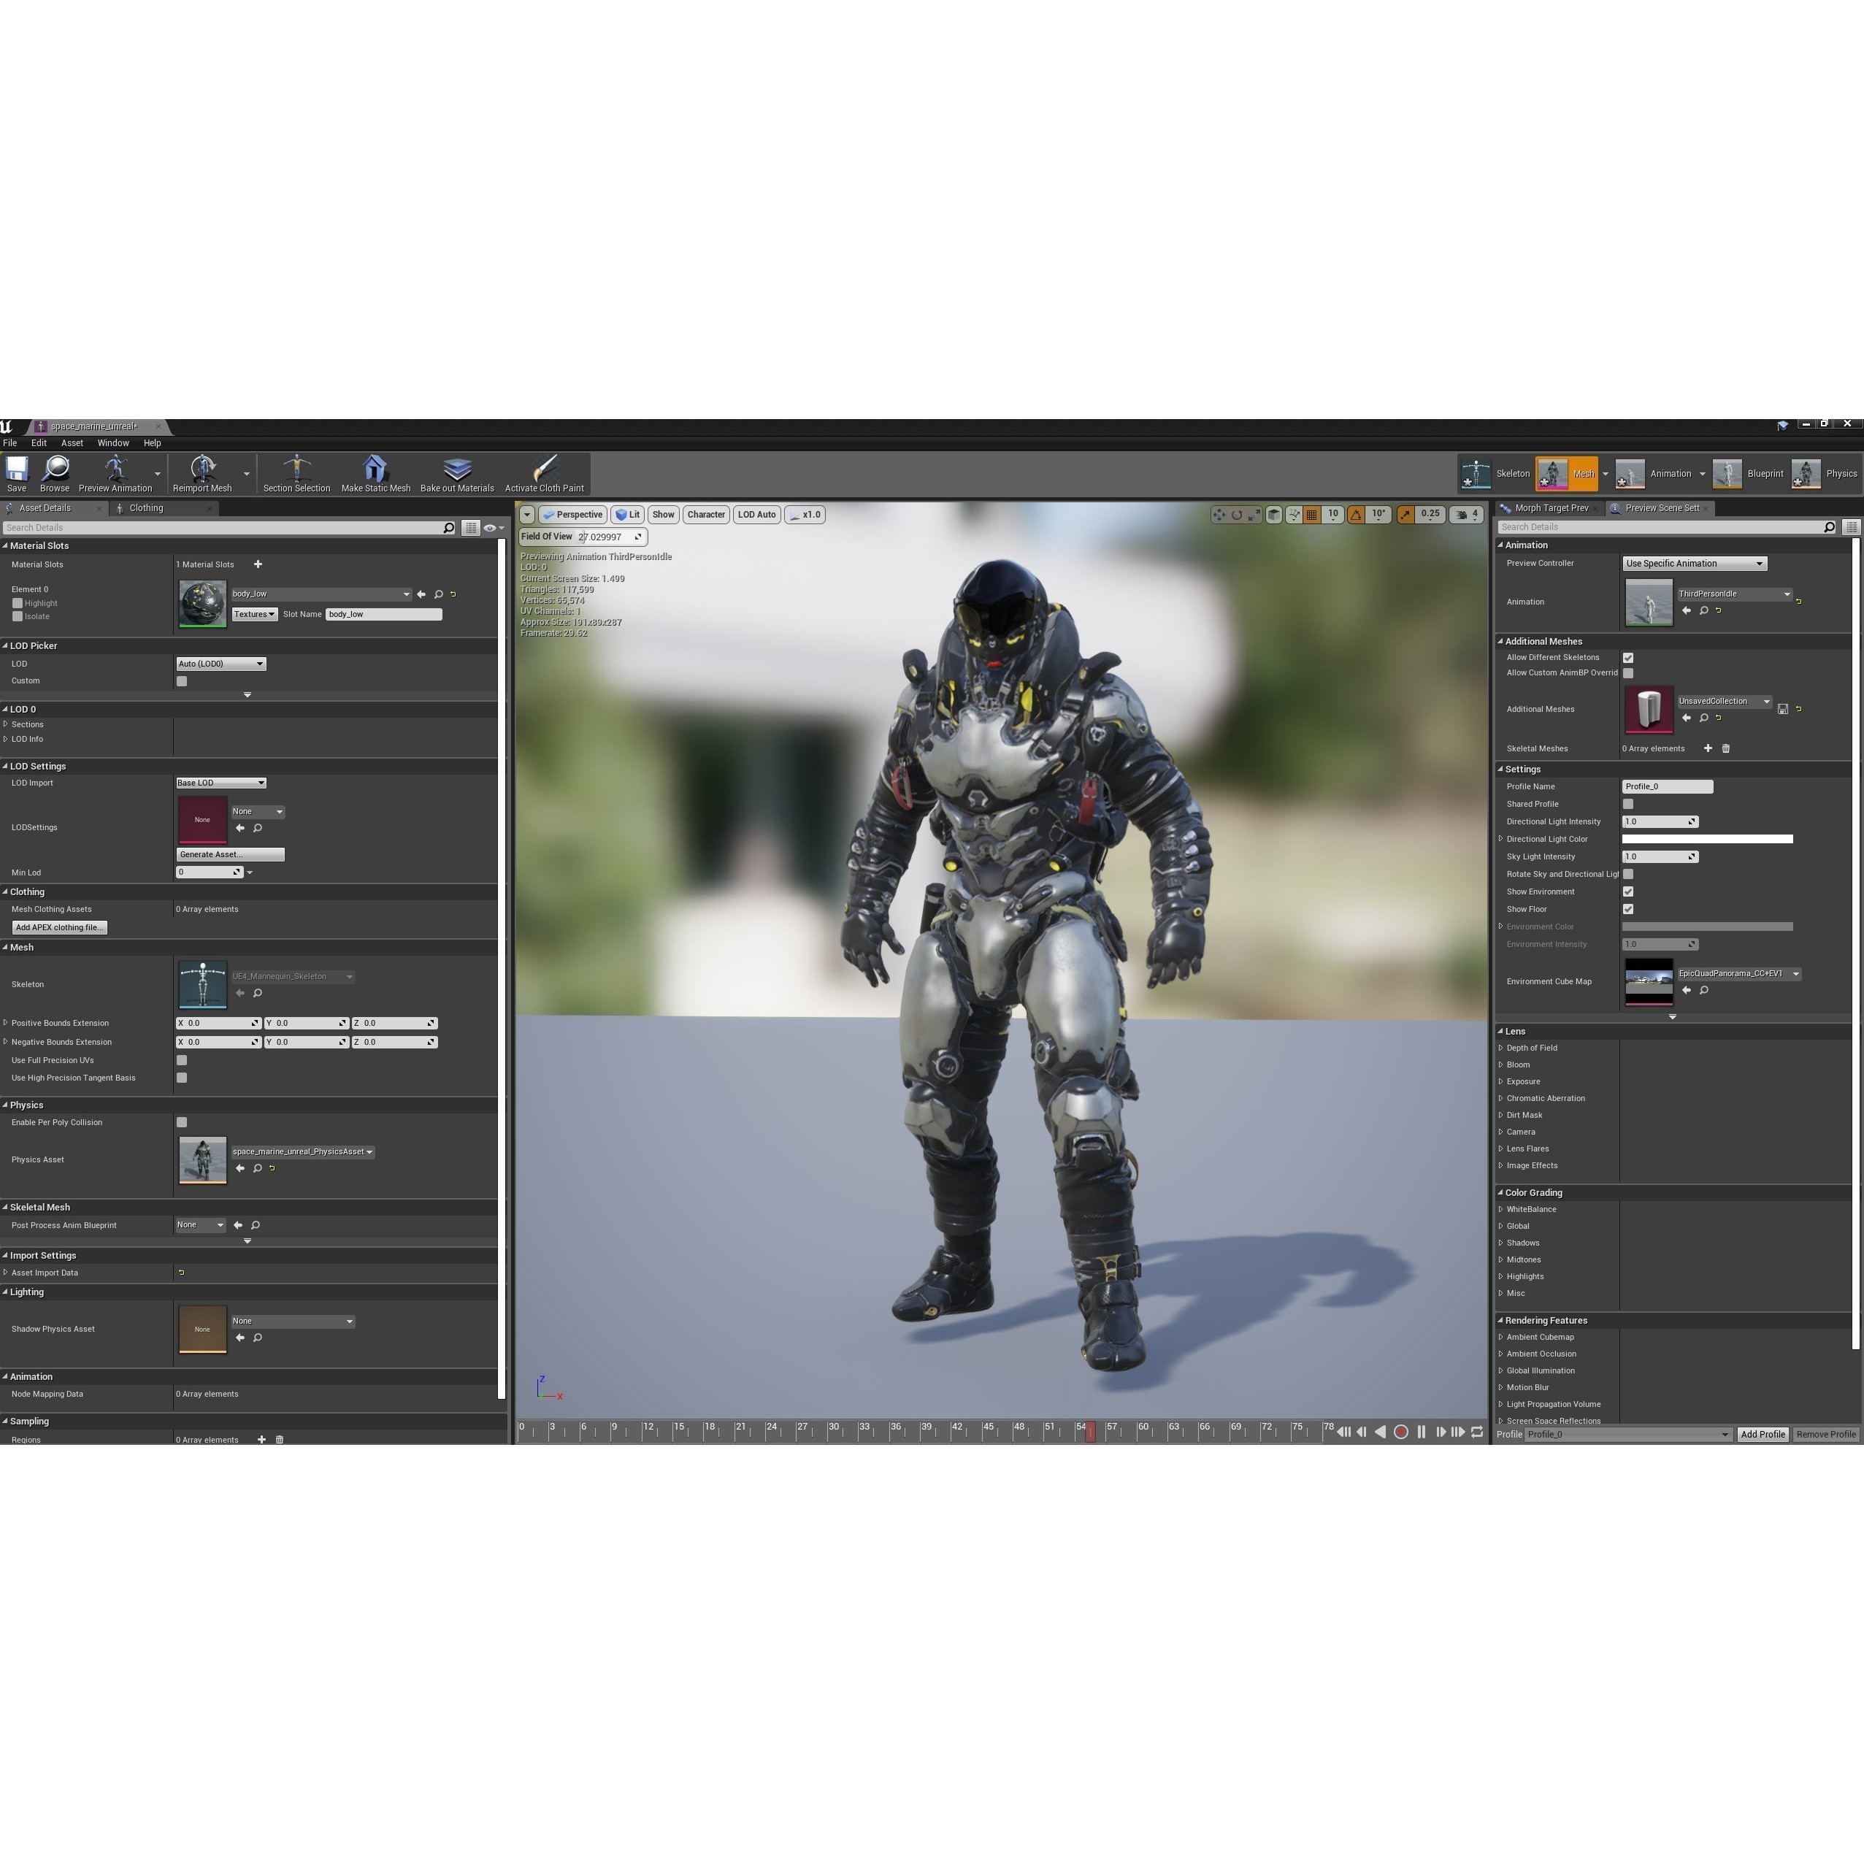
Task: Enable Shared Profile checkbox
Action: click(1629, 804)
